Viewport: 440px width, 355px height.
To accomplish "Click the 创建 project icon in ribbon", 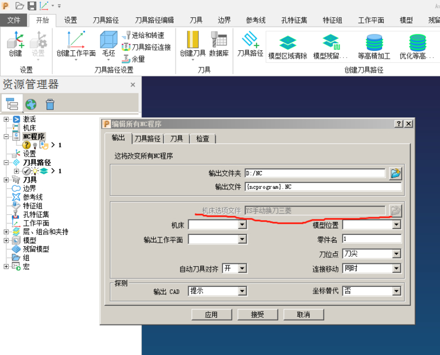I will [15, 44].
